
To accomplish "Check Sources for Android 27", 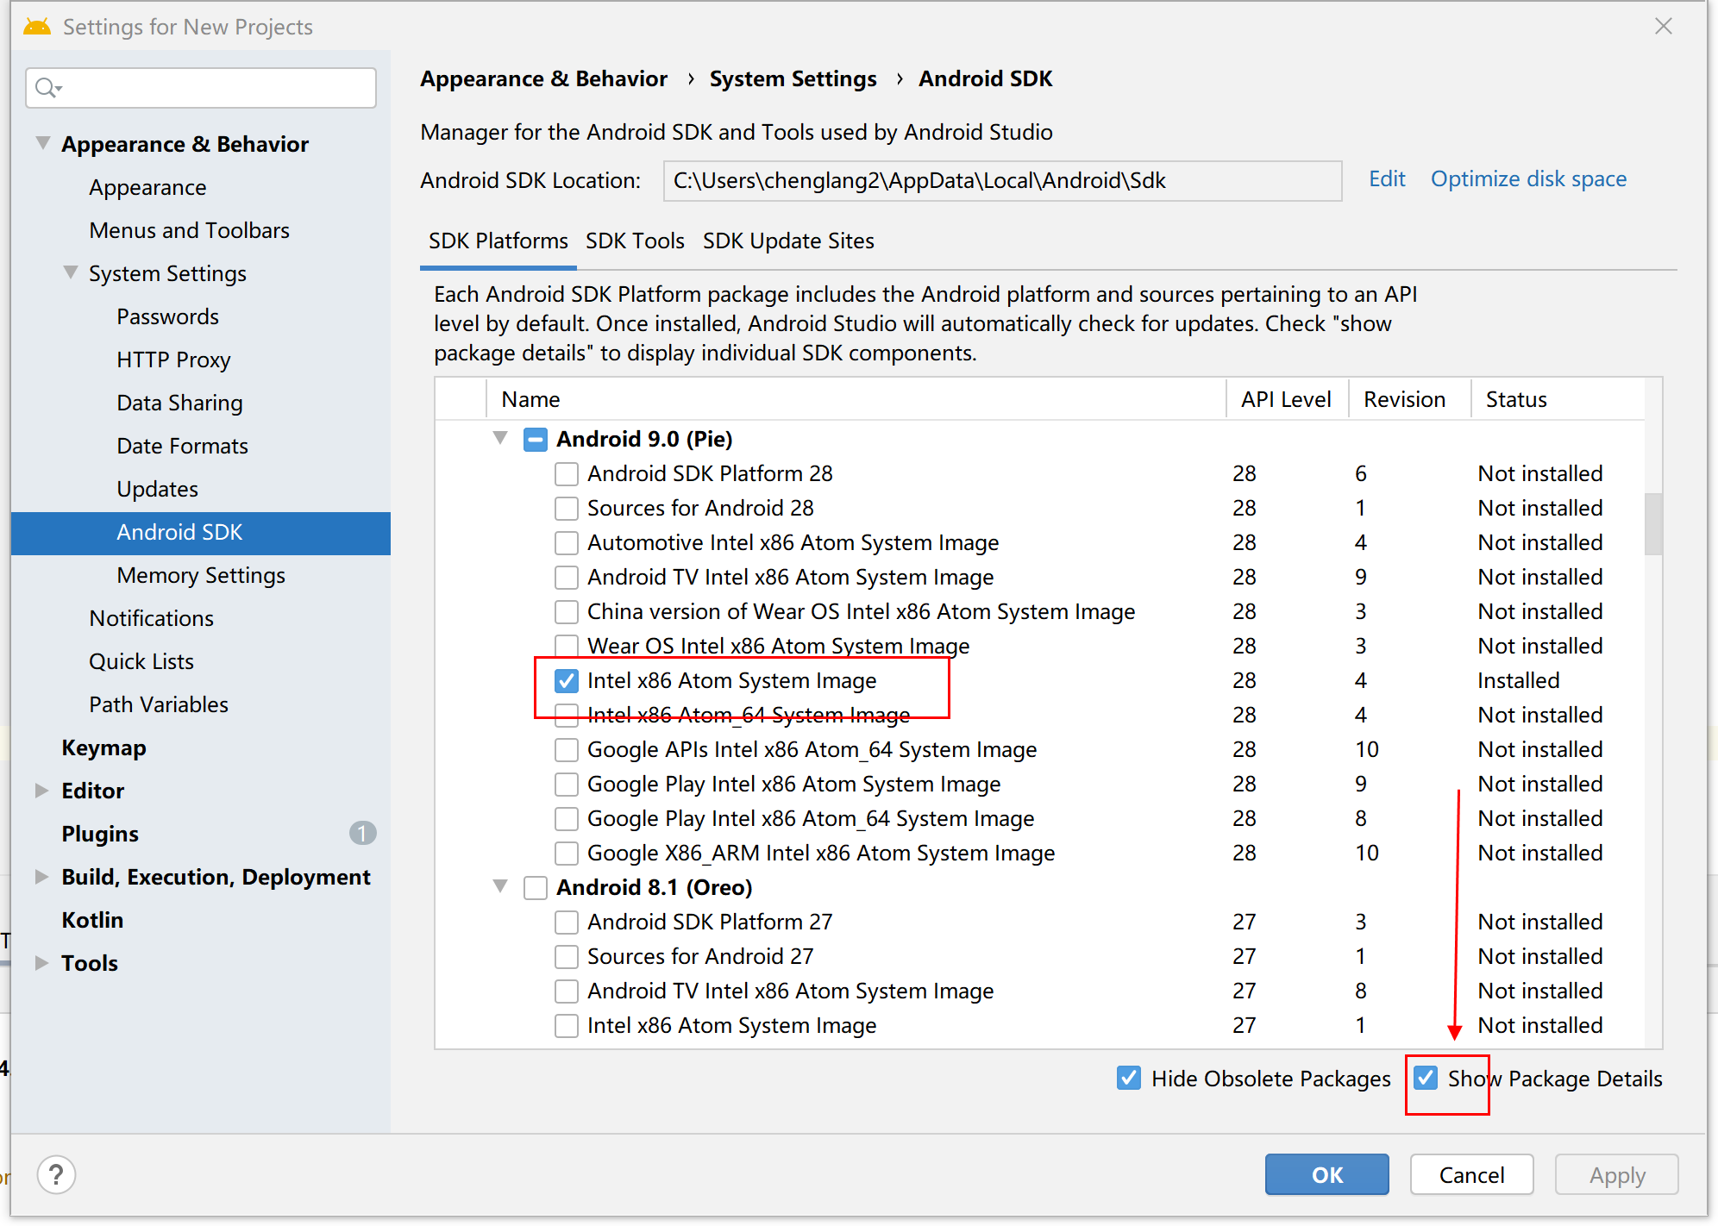I will coord(566,956).
